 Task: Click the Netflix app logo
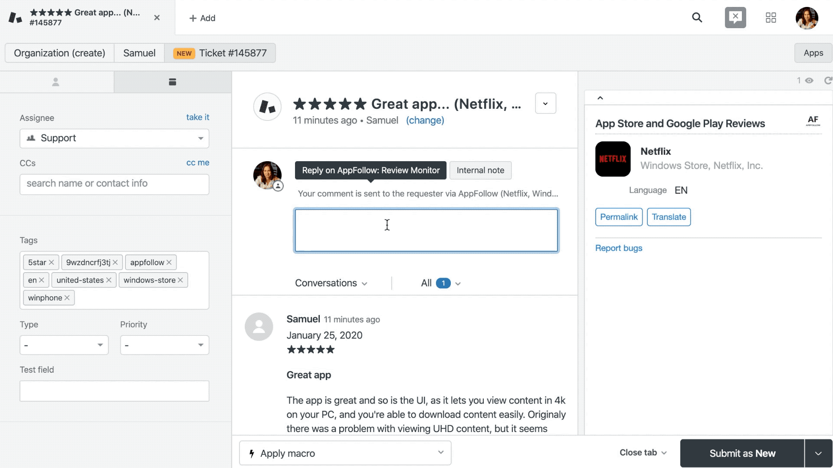pos(613,159)
